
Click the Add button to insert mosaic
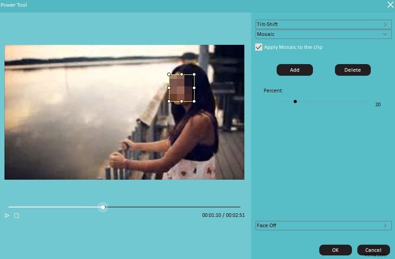point(295,70)
